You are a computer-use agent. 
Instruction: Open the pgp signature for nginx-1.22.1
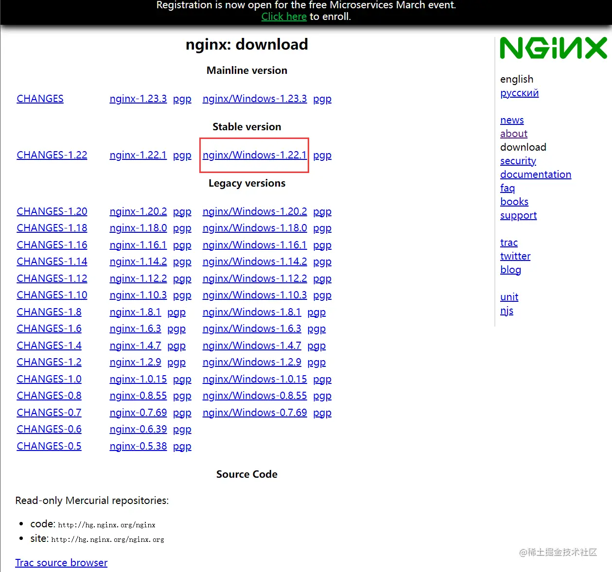coord(182,155)
